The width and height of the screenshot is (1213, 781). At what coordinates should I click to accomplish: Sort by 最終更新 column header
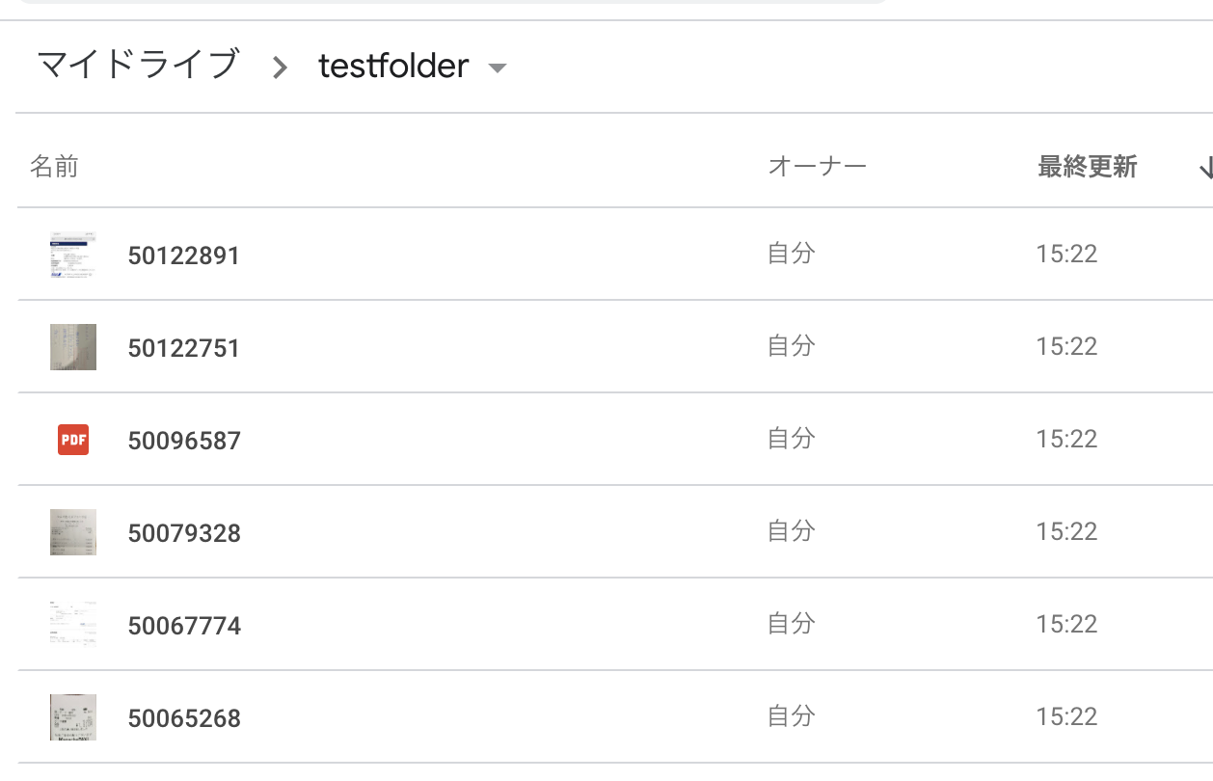(1087, 167)
